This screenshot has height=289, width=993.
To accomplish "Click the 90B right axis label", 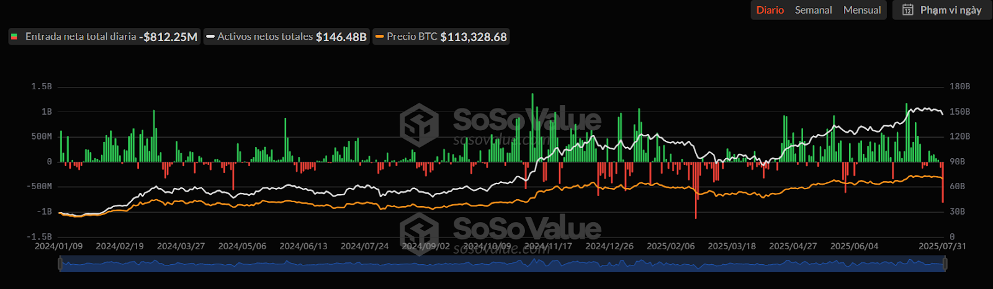I will click(957, 161).
